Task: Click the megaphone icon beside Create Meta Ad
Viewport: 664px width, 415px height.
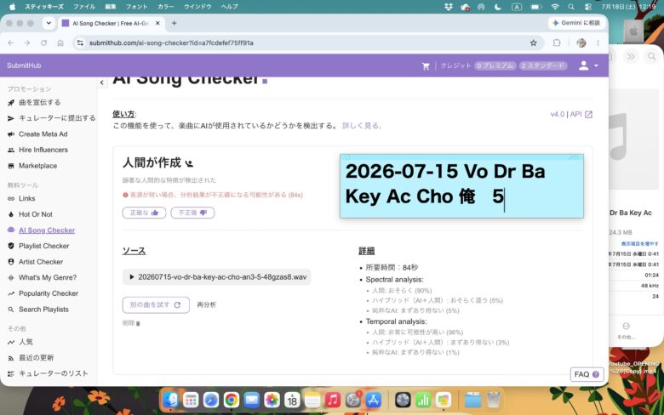Action: [11, 134]
